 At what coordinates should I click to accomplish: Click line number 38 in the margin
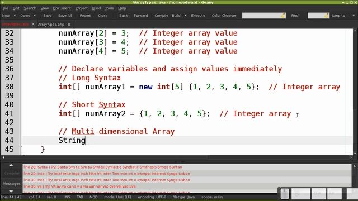click(x=10, y=87)
